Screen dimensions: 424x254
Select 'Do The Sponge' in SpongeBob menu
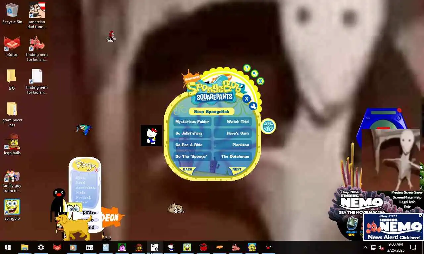tap(192, 156)
